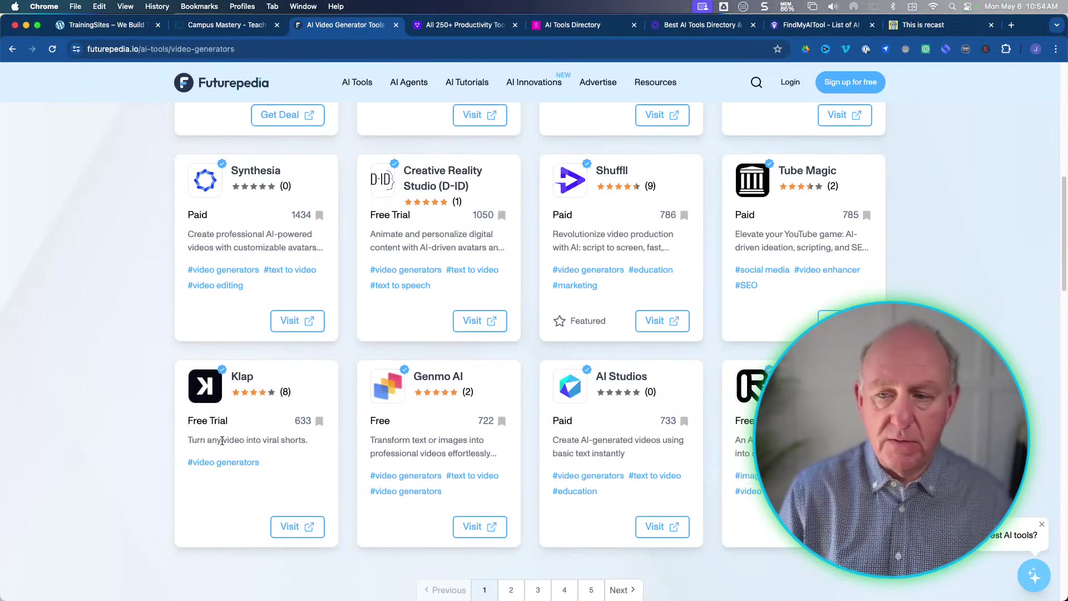Close the AI Video Generator Tools tab
This screenshot has width=1068, height=601.
pos(396,25)
